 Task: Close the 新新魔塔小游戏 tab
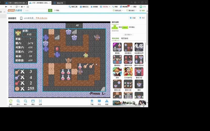50,3
